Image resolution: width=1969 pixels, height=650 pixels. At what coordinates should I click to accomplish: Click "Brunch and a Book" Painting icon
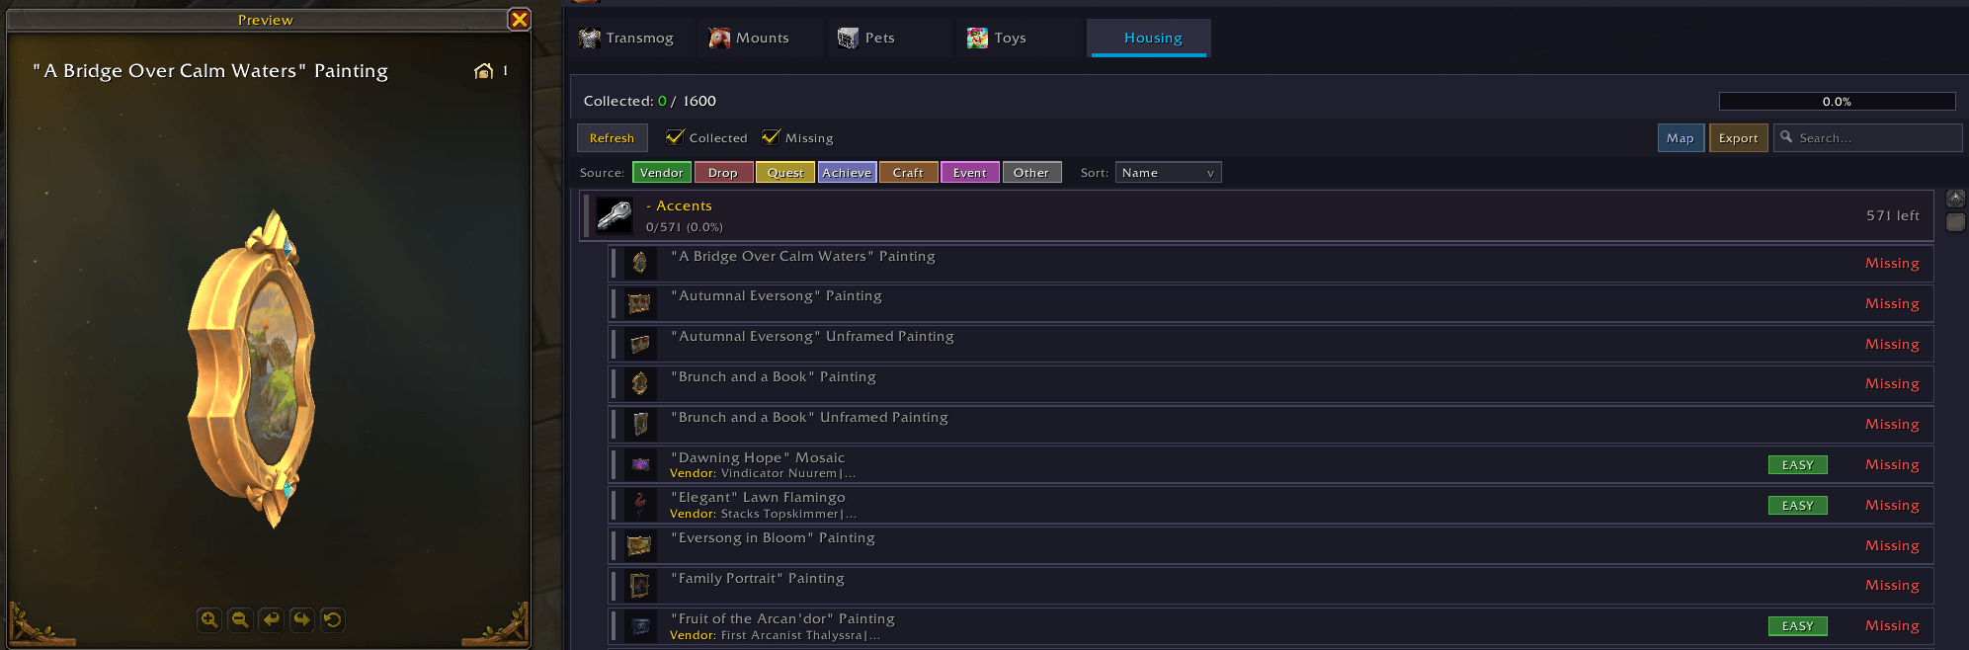click(639, 383)
